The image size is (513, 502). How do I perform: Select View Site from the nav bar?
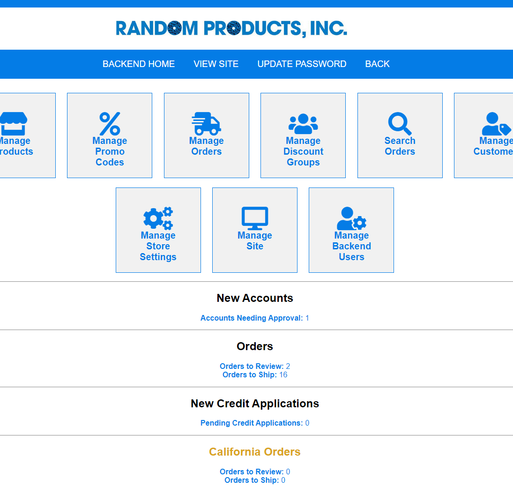click(x=216, y=64)
